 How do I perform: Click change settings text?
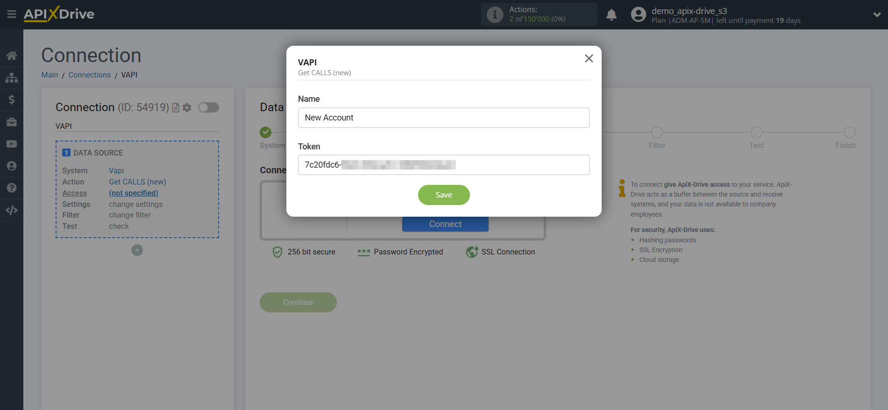(x=136, y=205)
